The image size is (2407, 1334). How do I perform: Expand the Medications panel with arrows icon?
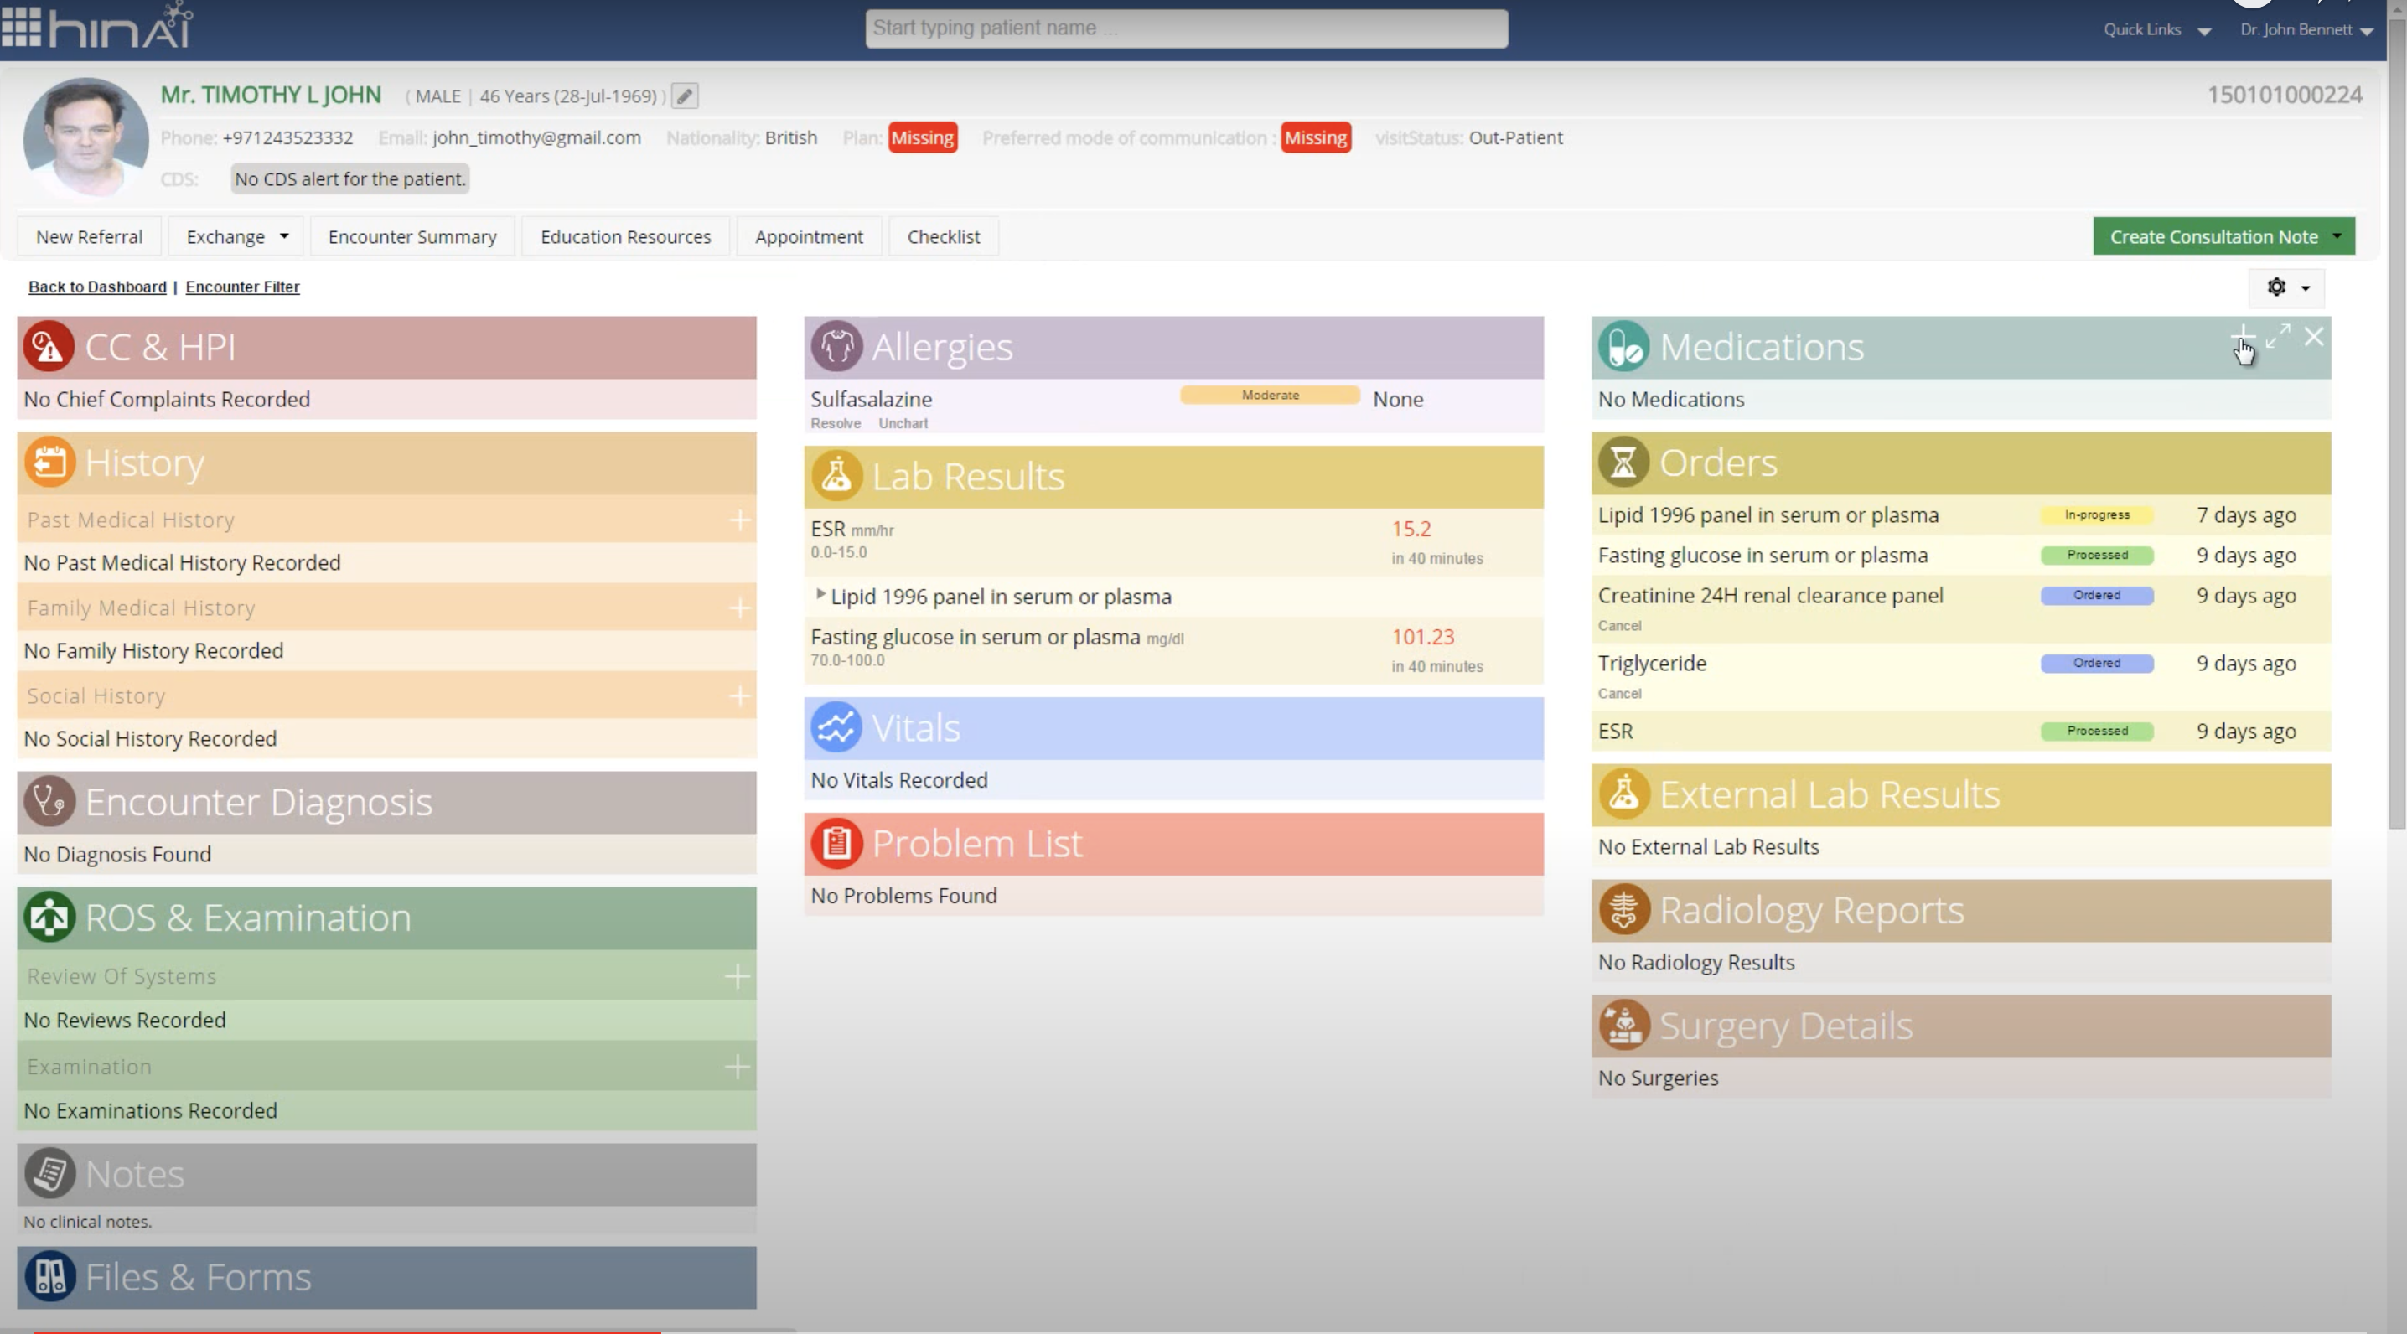(x=2278, y=336)
